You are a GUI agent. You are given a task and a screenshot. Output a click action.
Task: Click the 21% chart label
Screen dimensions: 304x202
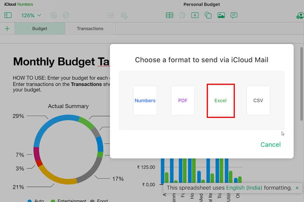tap(18, 187)
